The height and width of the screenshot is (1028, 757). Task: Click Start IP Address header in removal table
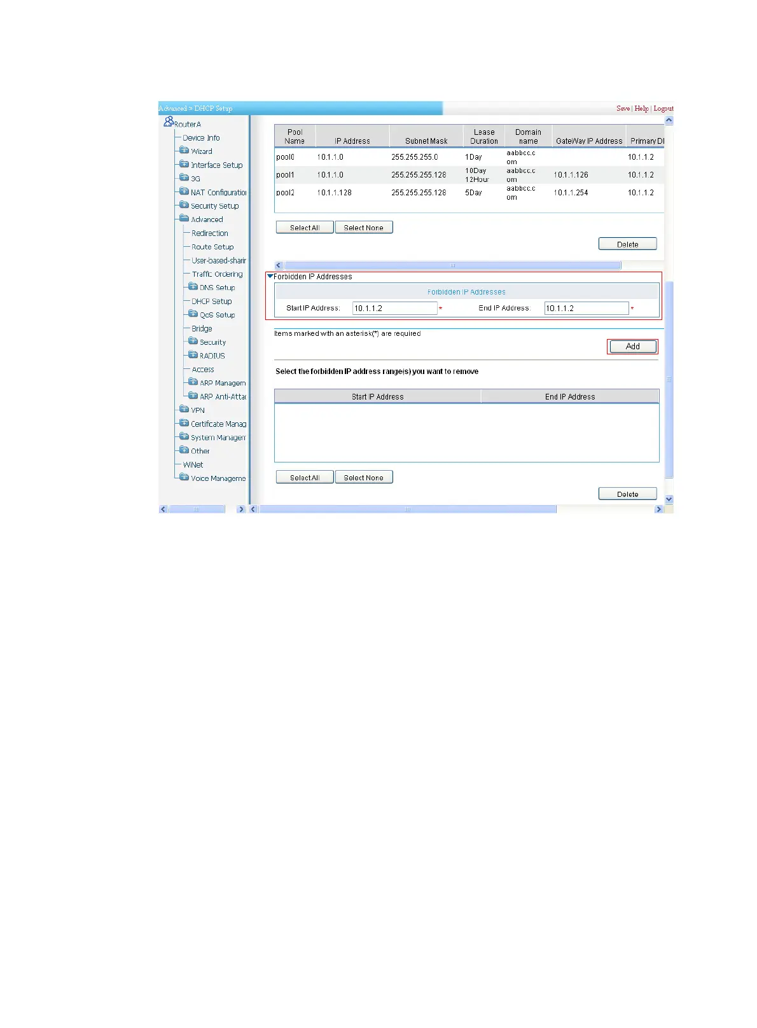[378, 396]
